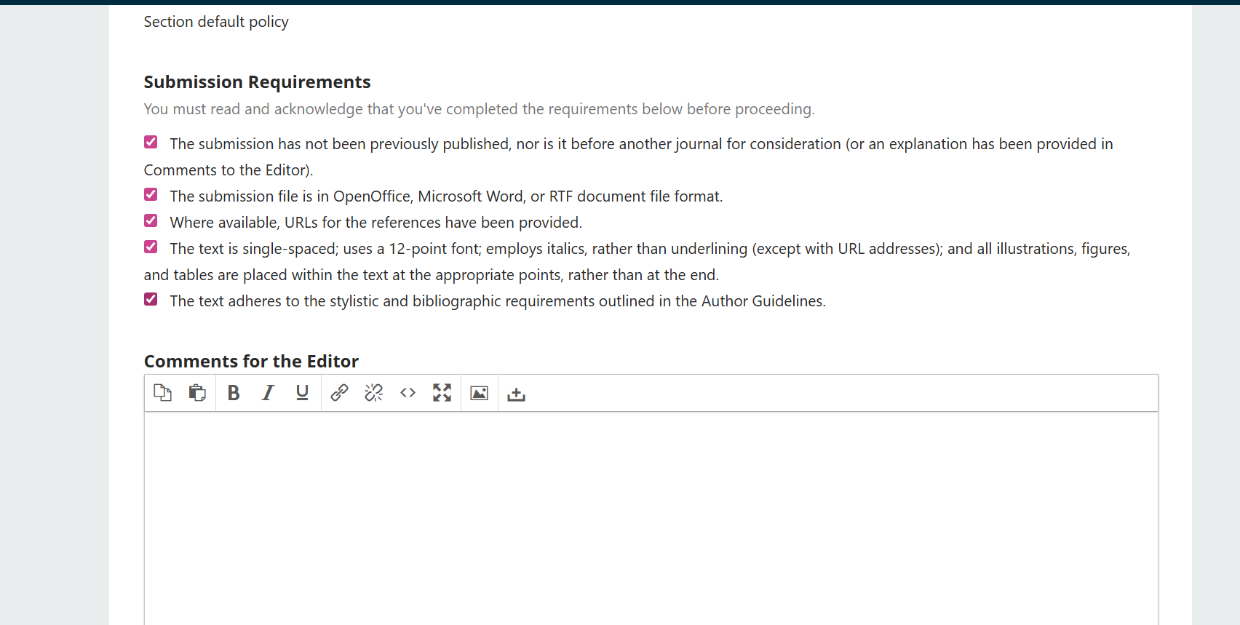
Task: Uncheck the URLs for references requirement
Action: [151, 220]
